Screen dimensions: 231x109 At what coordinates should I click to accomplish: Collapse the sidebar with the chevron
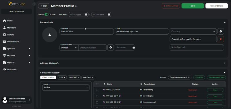click(34, 4)
